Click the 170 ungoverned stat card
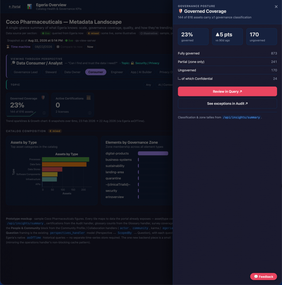The height and width of the screenshot is (285, 282). tap(261, 36)
